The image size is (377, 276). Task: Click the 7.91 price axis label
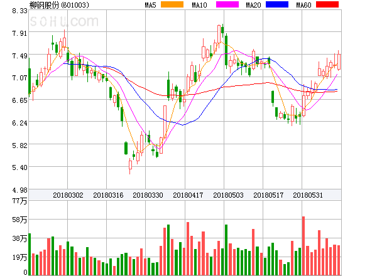click(19, 33)
